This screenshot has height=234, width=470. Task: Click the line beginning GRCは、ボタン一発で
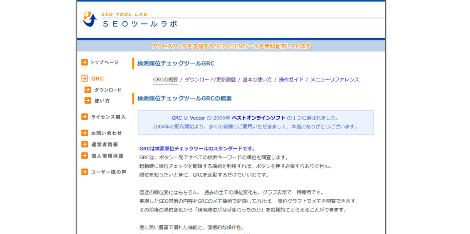214,157
